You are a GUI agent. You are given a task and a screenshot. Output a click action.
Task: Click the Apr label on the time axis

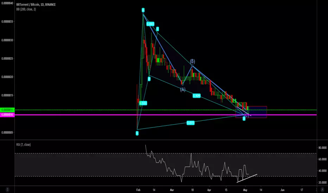(x=209, y=190)
